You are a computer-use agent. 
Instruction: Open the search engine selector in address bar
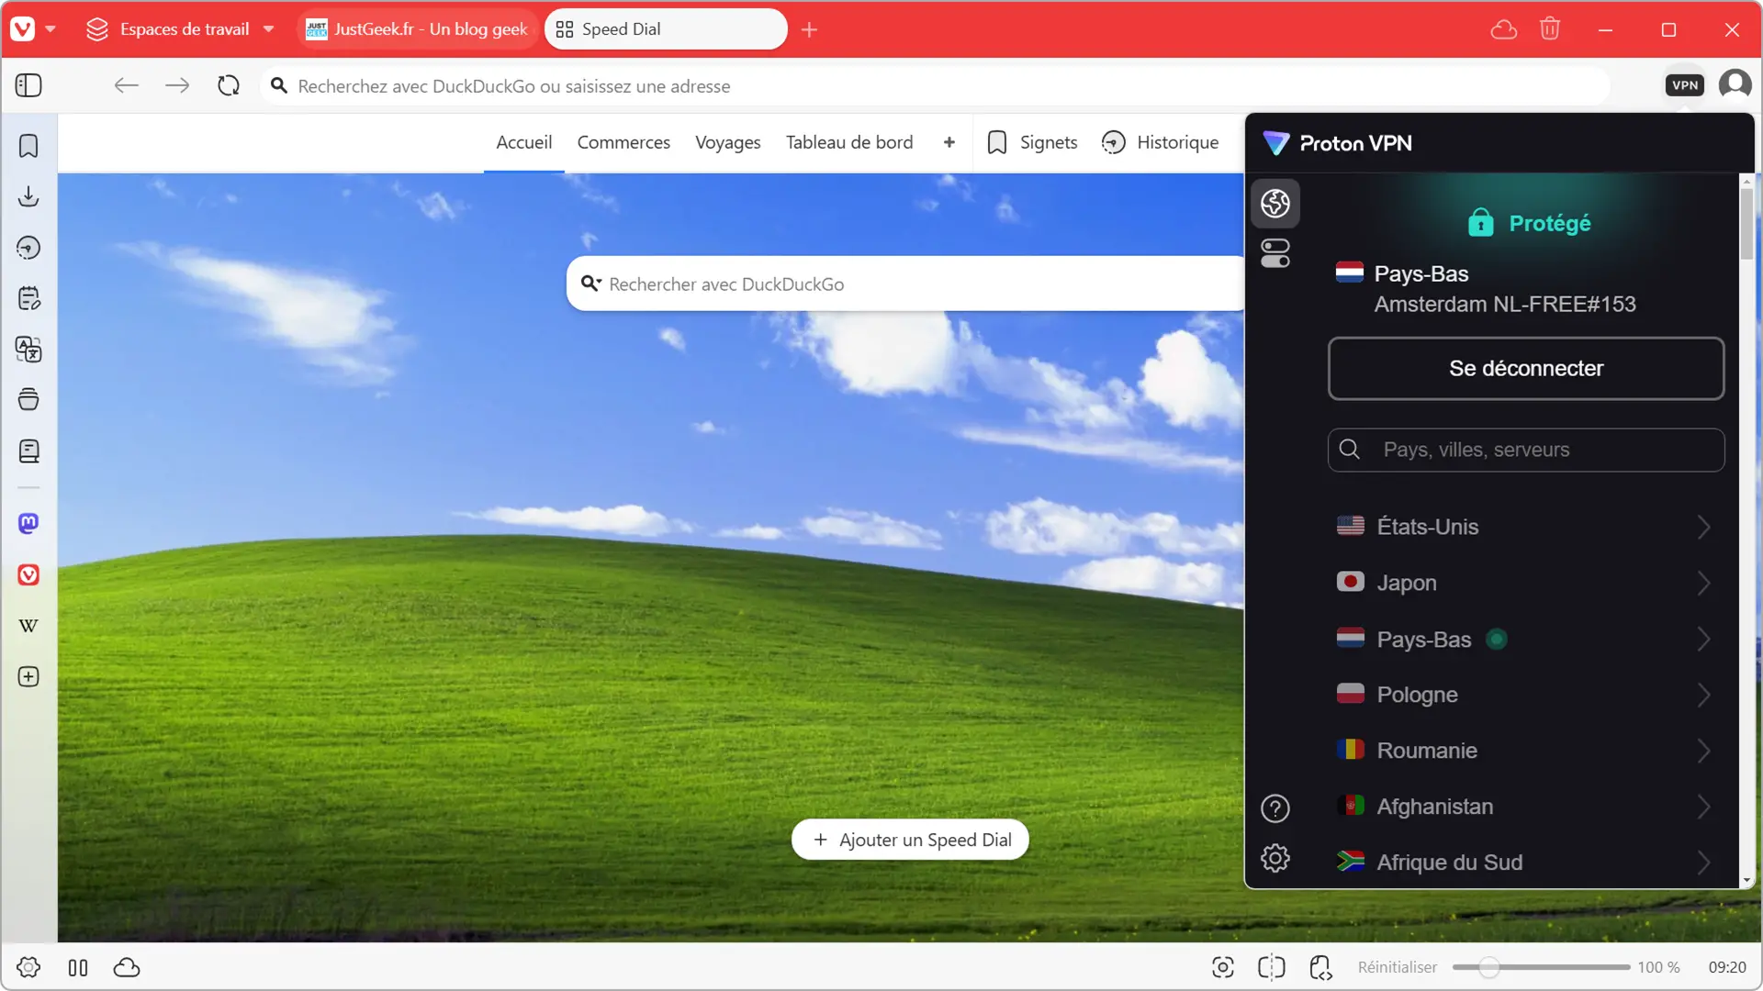click(x=279, y=85)
